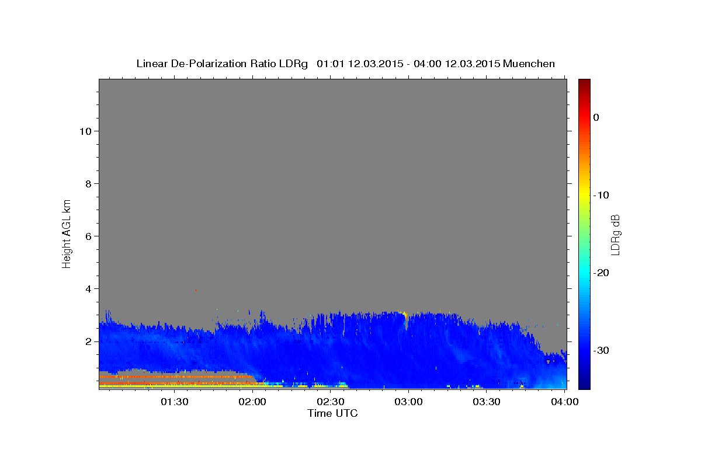Click the orange band near ground before 02:00

click(x=177, y=377)
